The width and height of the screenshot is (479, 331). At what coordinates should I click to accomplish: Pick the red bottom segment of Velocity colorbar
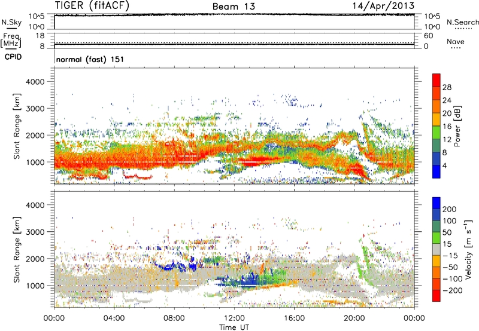point(436,296)
